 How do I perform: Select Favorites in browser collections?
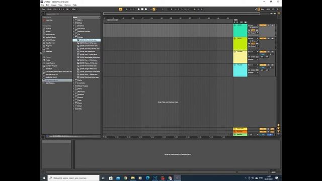[x=49, y=20]
